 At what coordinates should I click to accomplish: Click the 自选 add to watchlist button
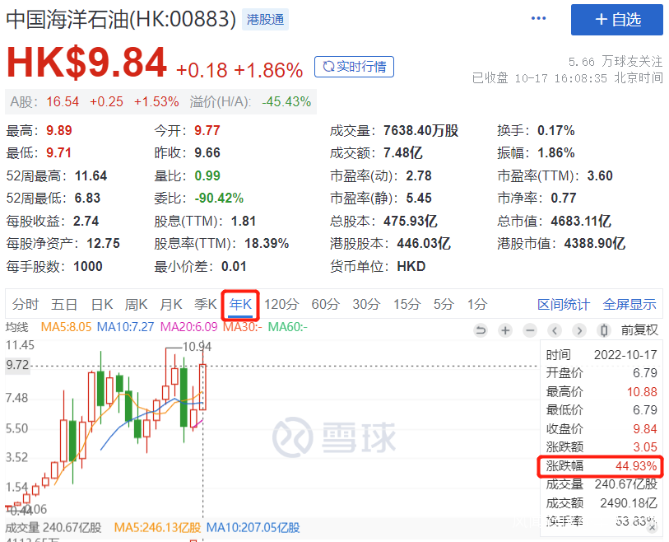coord(617,20)
